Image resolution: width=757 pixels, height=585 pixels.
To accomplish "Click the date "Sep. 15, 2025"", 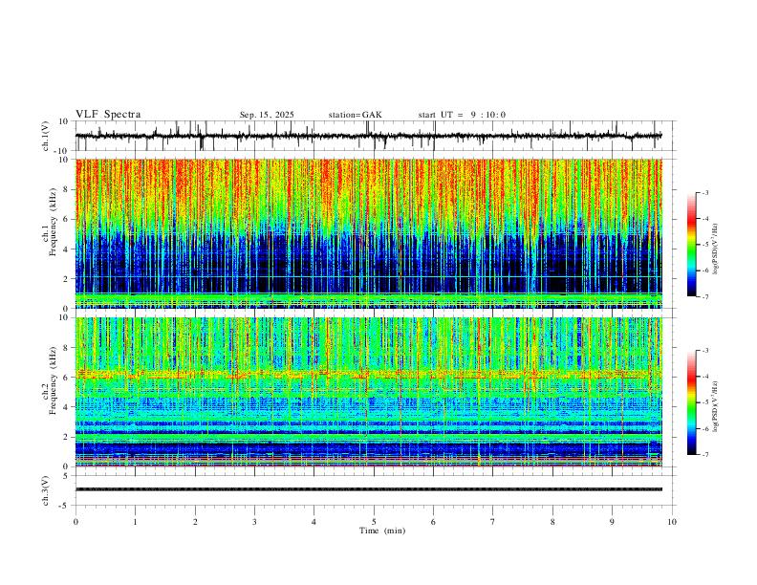I will tap(267, 115).
